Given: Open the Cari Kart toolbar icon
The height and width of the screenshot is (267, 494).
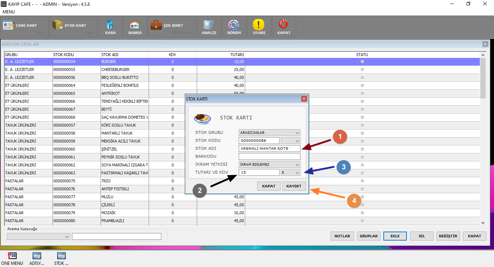Looking at the screenshot, I should click(x=9, y=26).
